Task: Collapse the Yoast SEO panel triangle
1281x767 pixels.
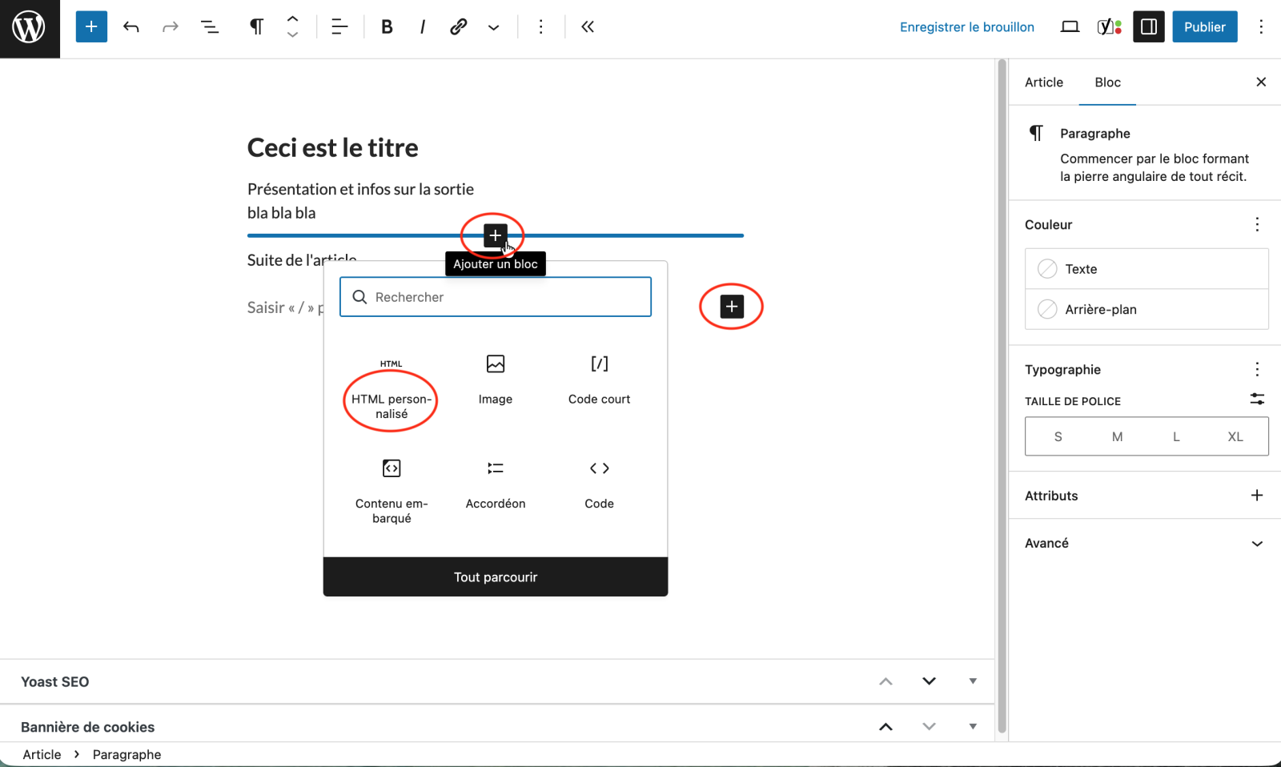Action: click(x=973, y=681)
